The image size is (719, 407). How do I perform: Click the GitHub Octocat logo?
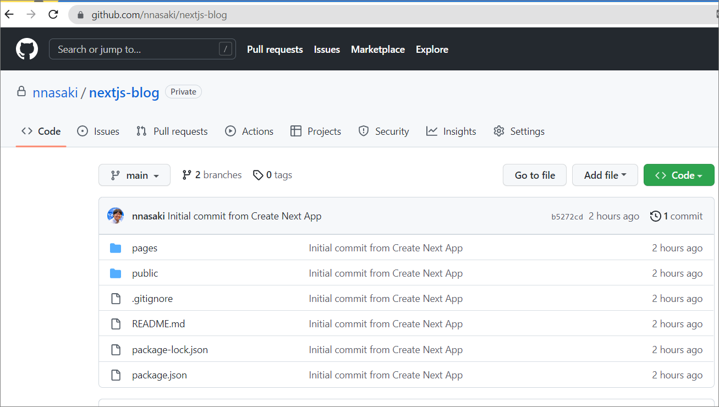(x=27, y=49)
